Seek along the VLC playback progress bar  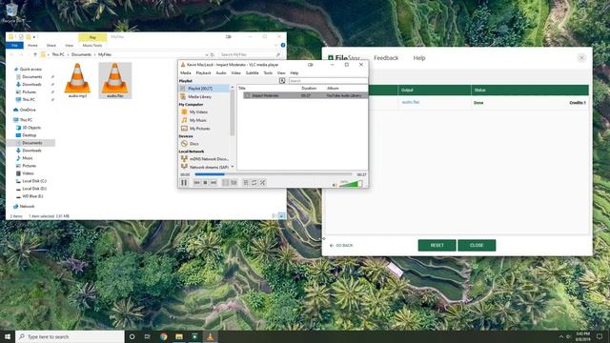point(274,174)
